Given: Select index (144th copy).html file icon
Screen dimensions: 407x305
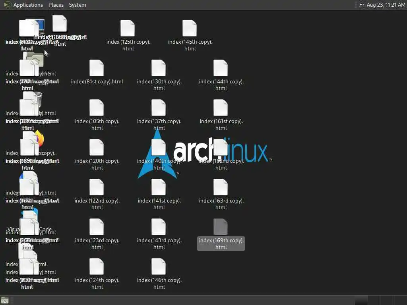Looking at the screenshot, I should (x=221, y=68).
